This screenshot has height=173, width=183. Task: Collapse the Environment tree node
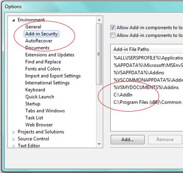click(x=13, y=20)
